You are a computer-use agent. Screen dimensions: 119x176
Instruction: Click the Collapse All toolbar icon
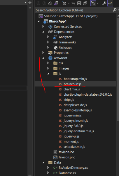(79, 3)
